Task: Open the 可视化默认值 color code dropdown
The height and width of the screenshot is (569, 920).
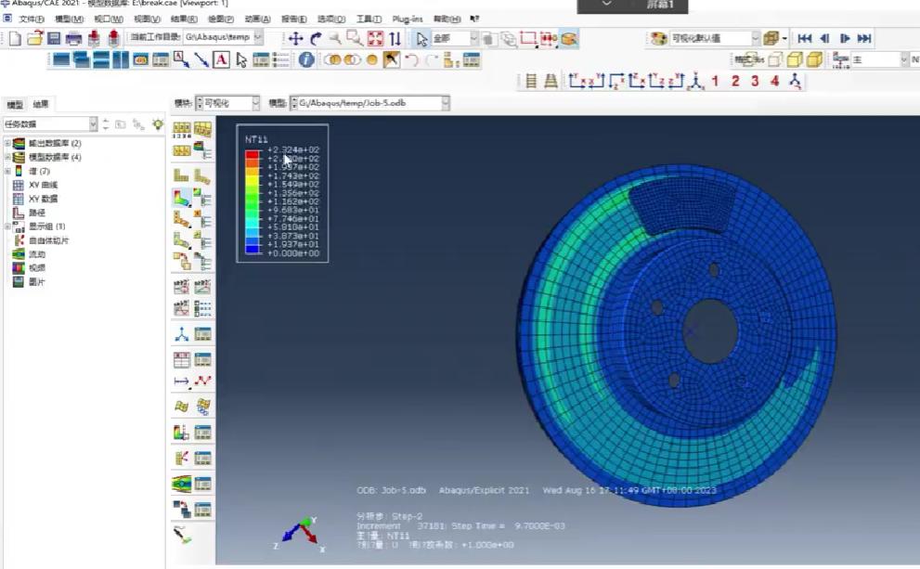Action: pos(755,39)
